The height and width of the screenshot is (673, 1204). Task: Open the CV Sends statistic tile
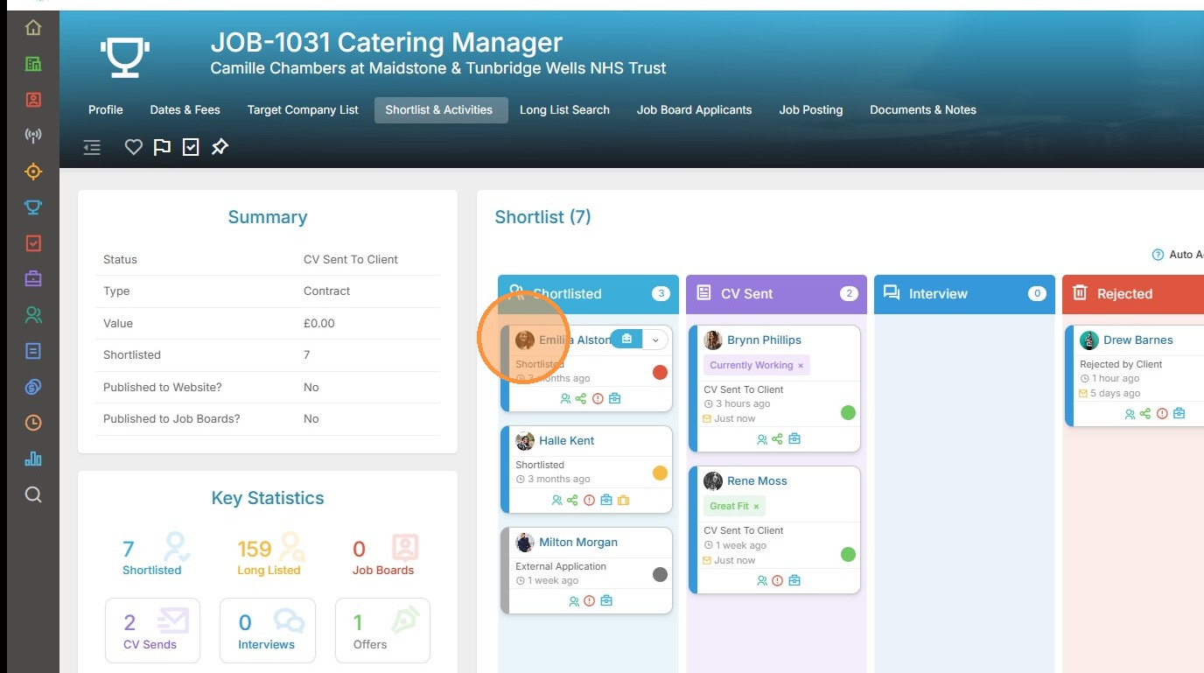tap(152, 631)
